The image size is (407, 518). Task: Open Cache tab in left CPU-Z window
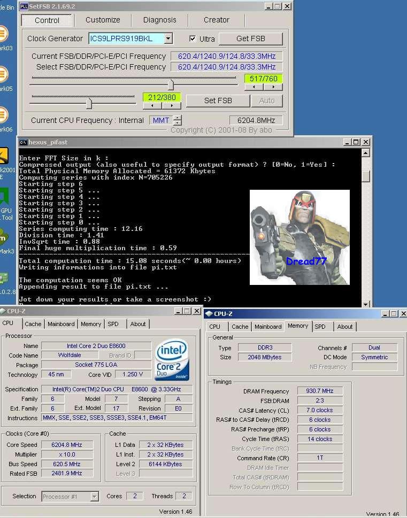click(x=33, y=324)
